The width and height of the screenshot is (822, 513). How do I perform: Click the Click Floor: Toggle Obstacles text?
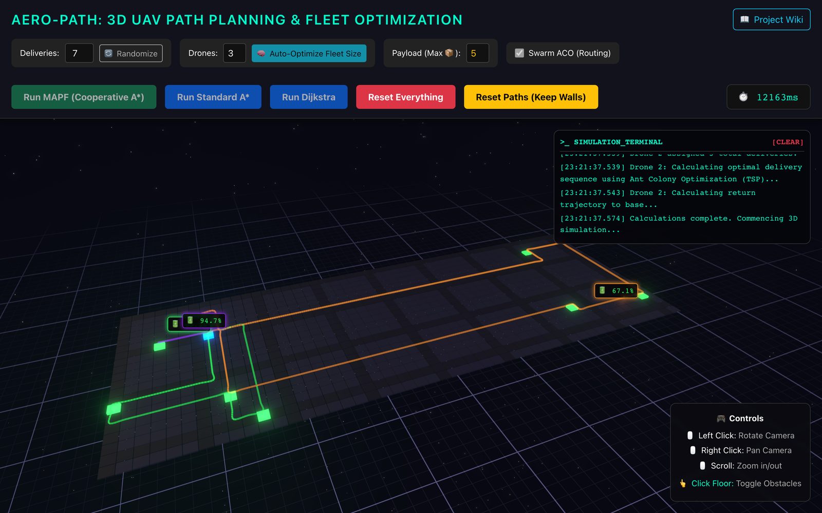[746, 483]
